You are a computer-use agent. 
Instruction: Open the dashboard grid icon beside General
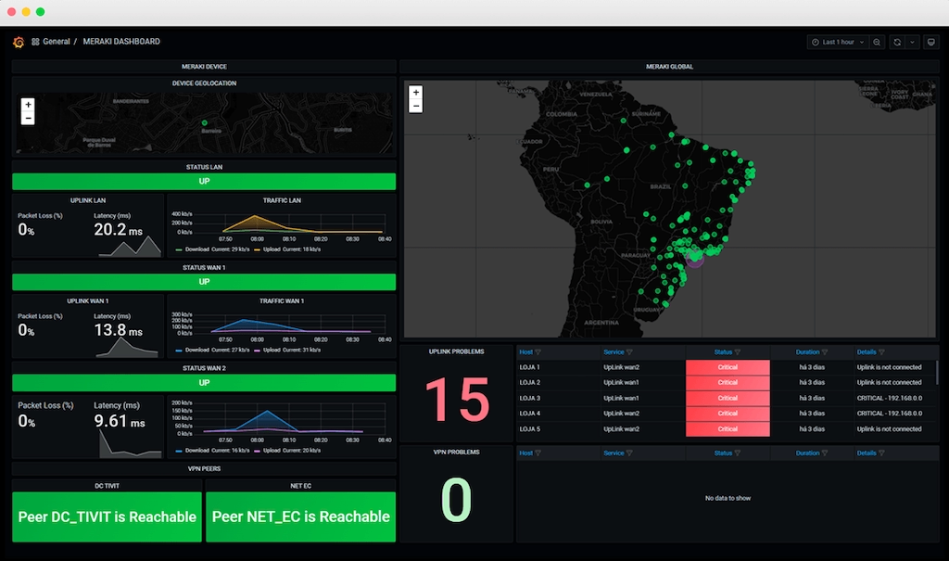35,42
